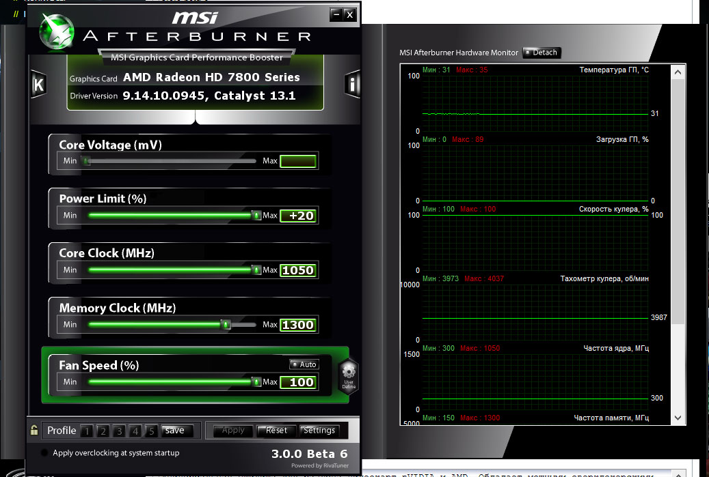Select profile slot 1
Image resolution: width=709 pixels, height=477 pixels.
coord(87,431)
